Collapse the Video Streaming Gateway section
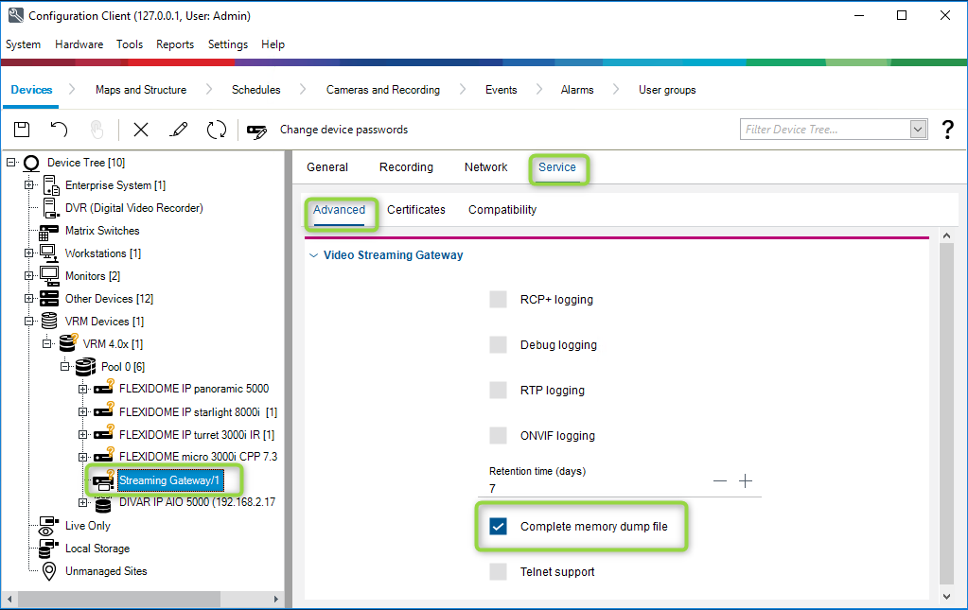 coord(313,255)
